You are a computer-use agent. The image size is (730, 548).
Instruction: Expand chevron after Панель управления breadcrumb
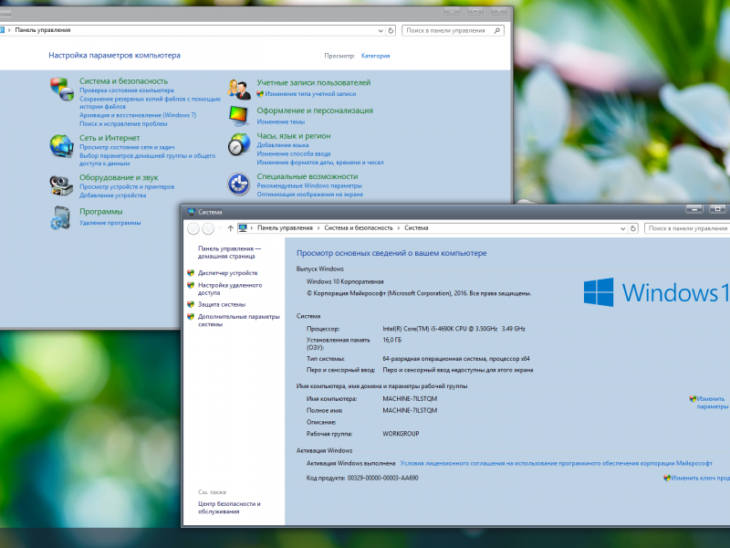pyautogui.click(x=318, y=227)
